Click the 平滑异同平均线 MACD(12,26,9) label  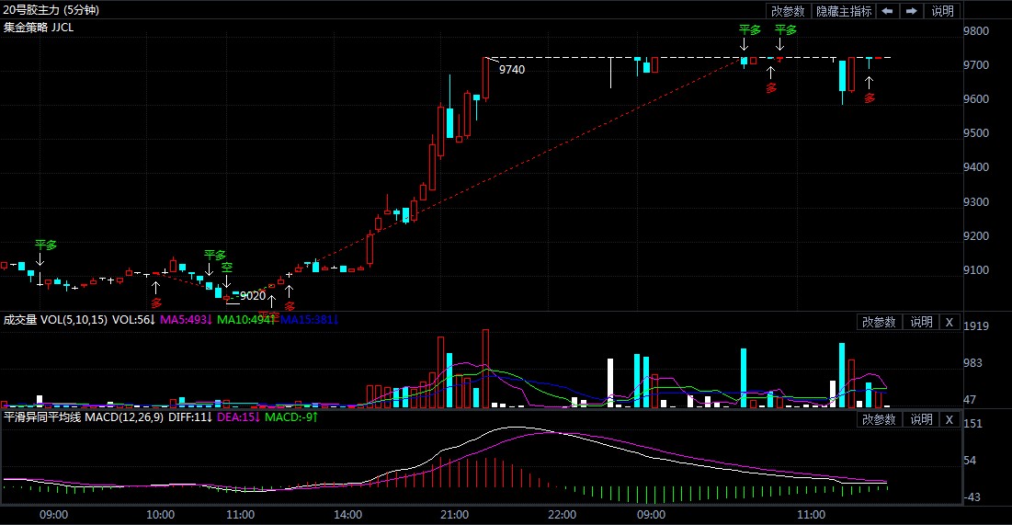84,417
